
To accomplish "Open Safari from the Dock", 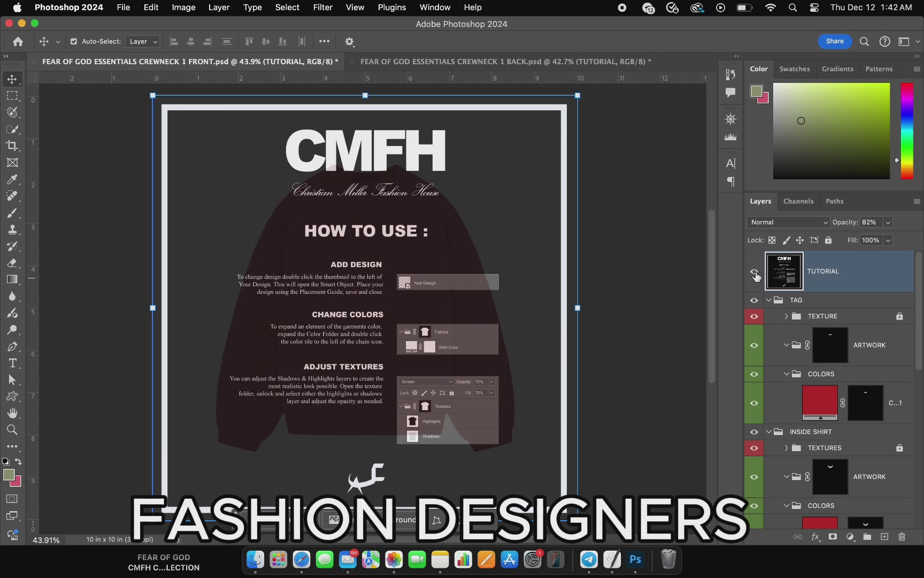I will [301, 560].
